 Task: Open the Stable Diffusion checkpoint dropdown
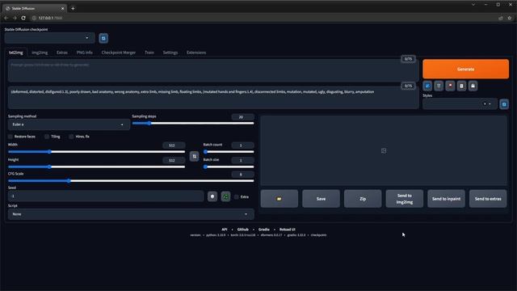[50, 38]
